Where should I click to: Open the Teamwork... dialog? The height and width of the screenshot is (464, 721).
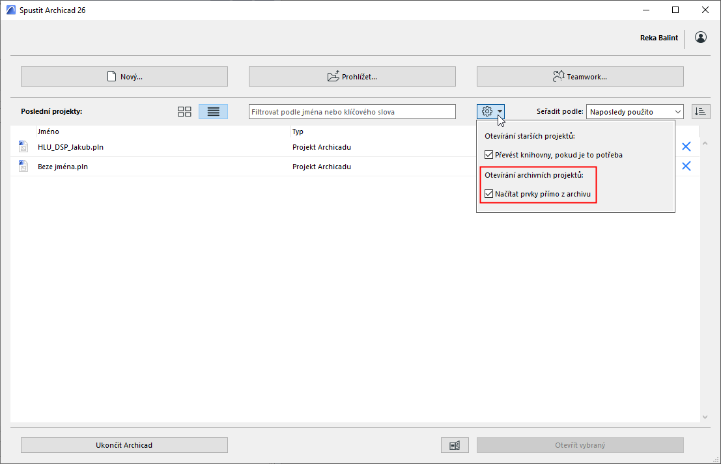click(x=580, y=76)
